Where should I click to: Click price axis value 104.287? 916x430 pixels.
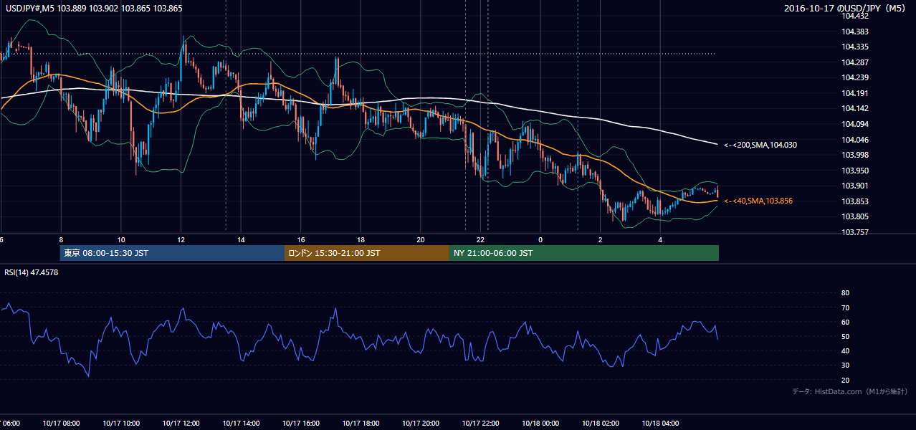(855, 62)
